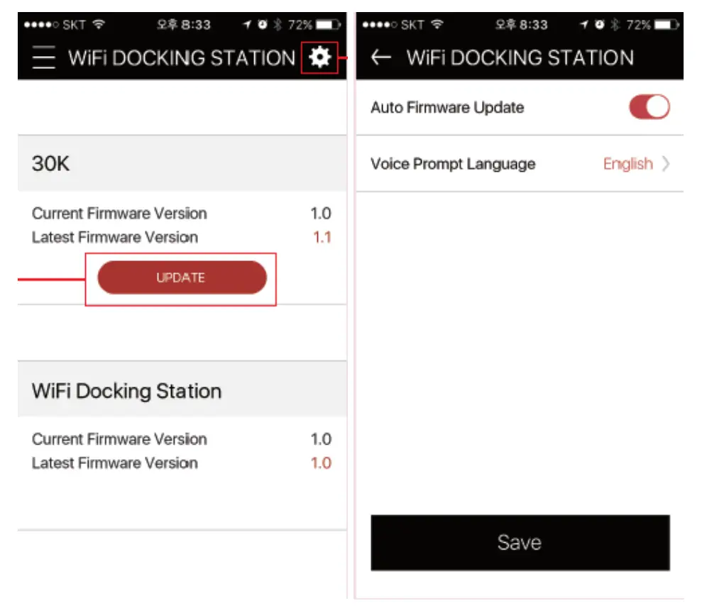
Task: Tap the left screen WiFi DOCKING STATION title
Action: [x=182, y=57]
